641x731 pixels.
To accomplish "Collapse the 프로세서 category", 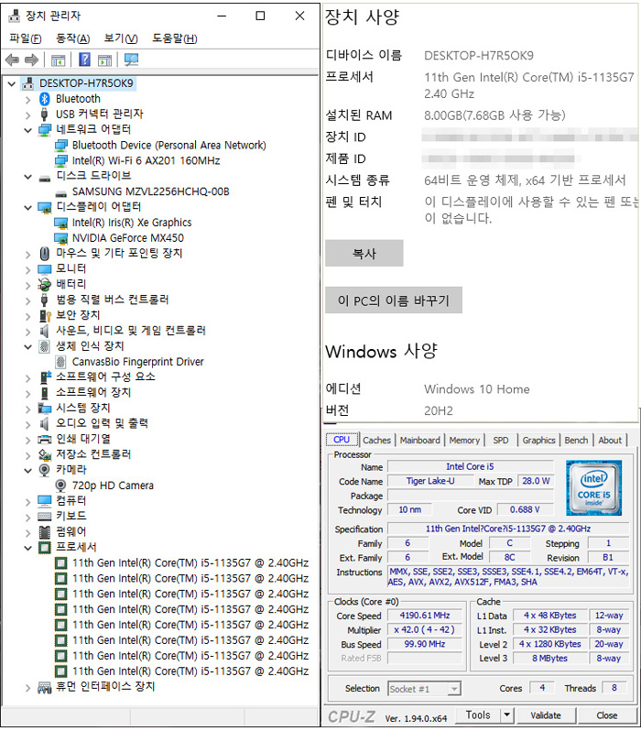I will coord(28,548).
